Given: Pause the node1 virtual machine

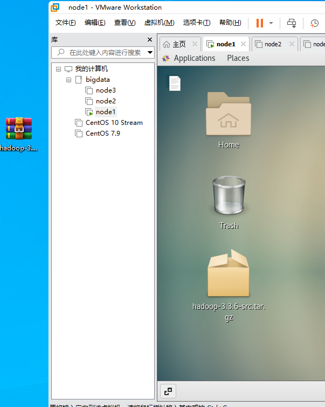Looking at the screenshot, I should pyautogui.click(x=260, y=23).
